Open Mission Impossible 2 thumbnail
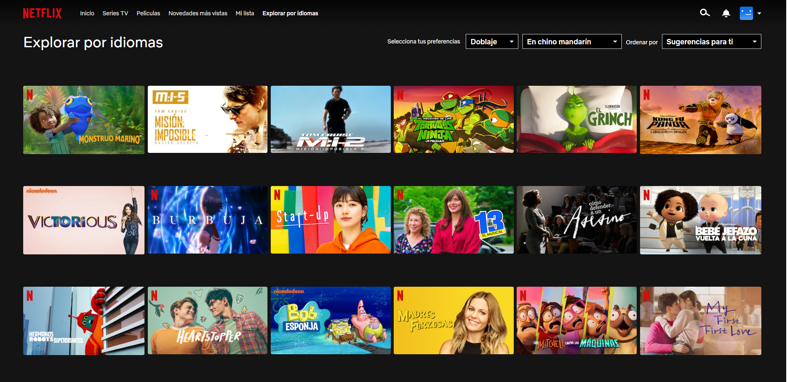This screenshot has width=787, height=382. pyautogui.click(x=330, y=119)
